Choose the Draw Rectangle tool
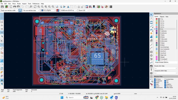Viewport: 178px width, 100px height. coord(151,52)
